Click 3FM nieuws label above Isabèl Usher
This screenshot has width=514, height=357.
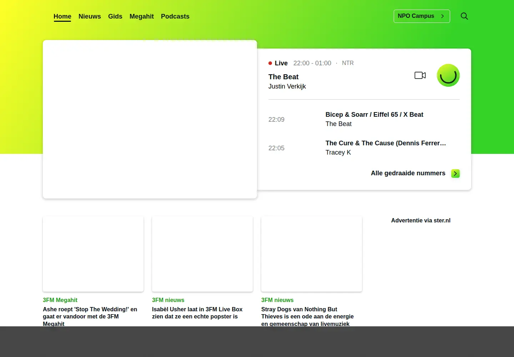(x=168, y=300)
